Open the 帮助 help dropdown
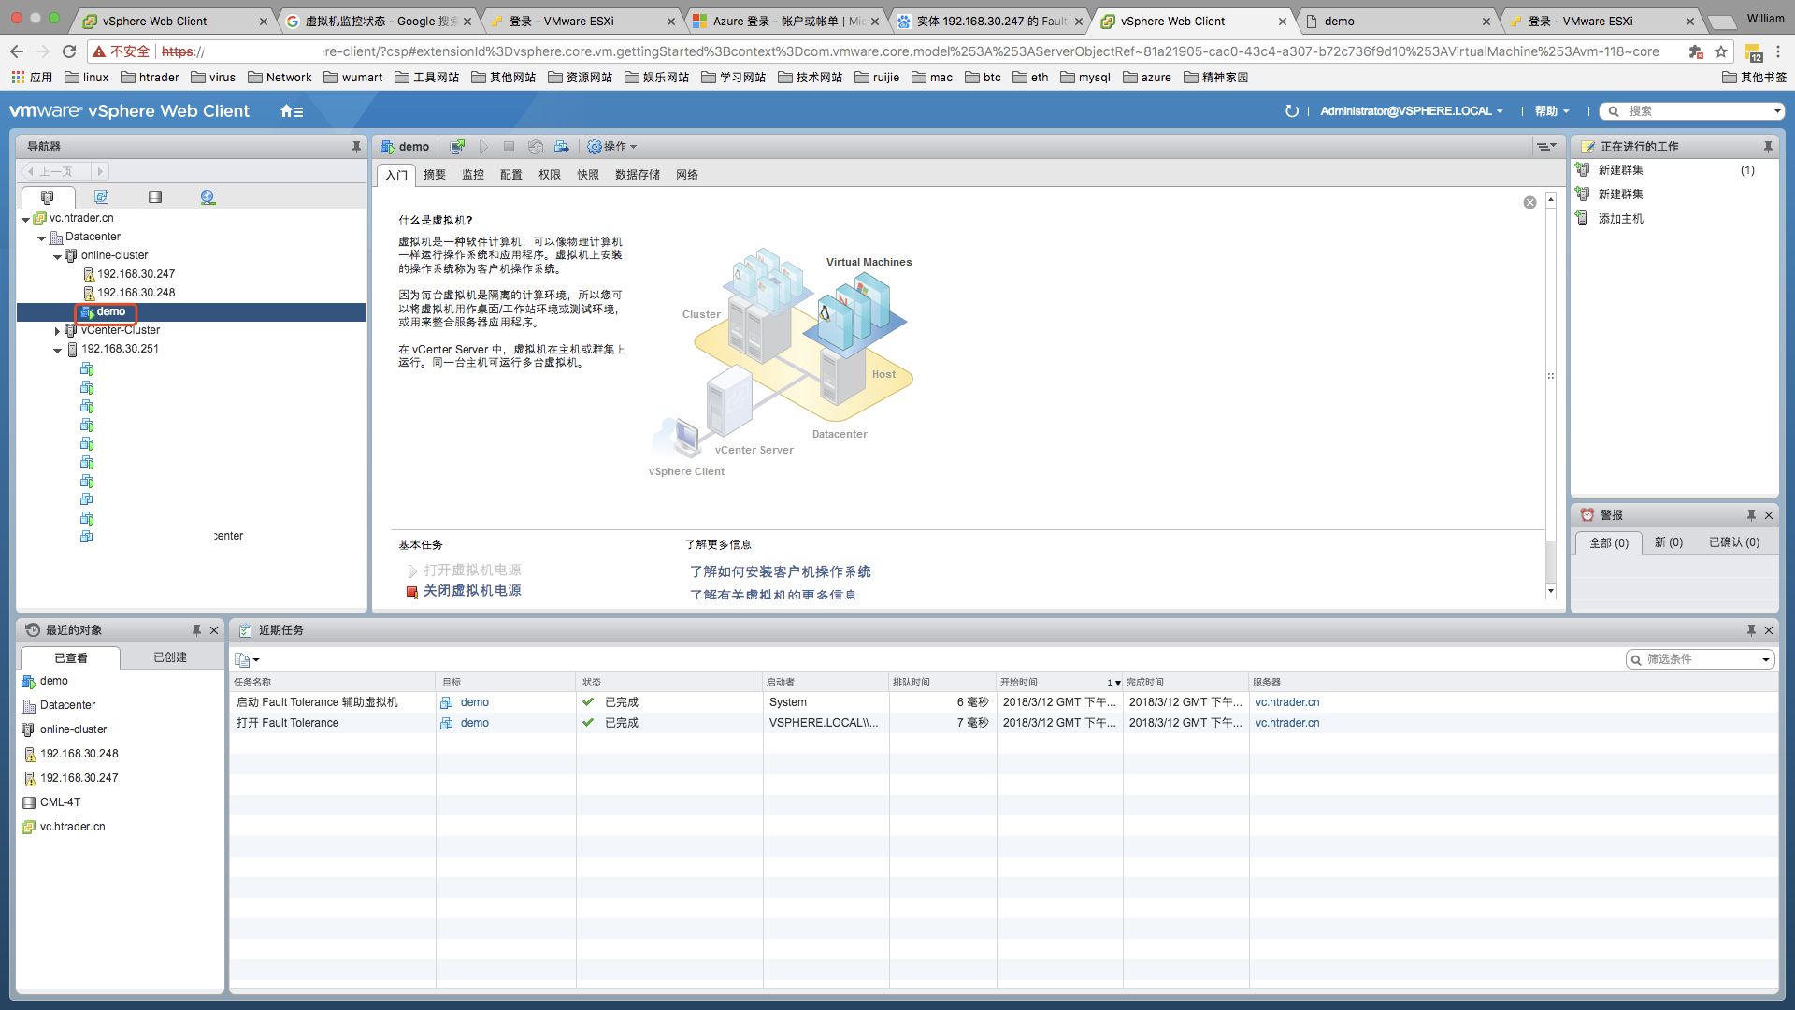The image size is (1795, 1010). (x=1551, y=111)
